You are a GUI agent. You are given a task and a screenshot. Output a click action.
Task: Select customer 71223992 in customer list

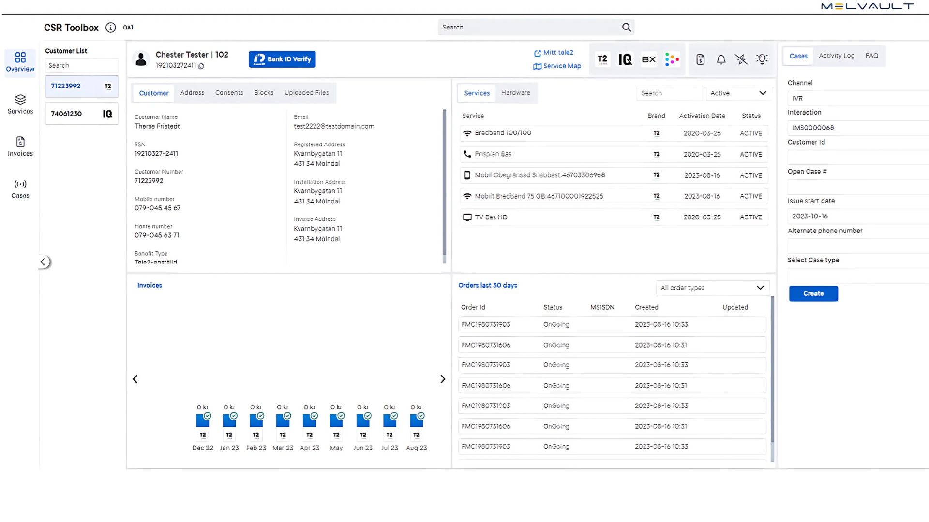tap(82, 87)
